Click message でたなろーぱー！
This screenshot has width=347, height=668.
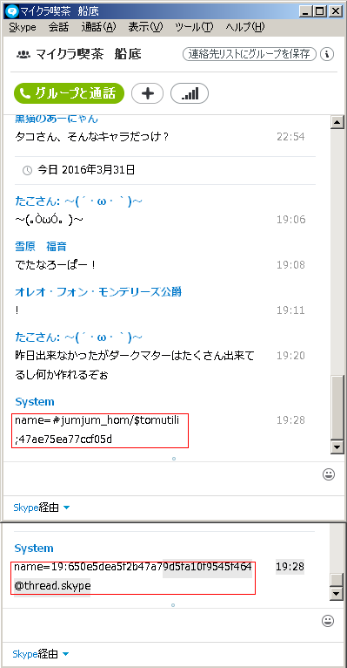point(56,265)
